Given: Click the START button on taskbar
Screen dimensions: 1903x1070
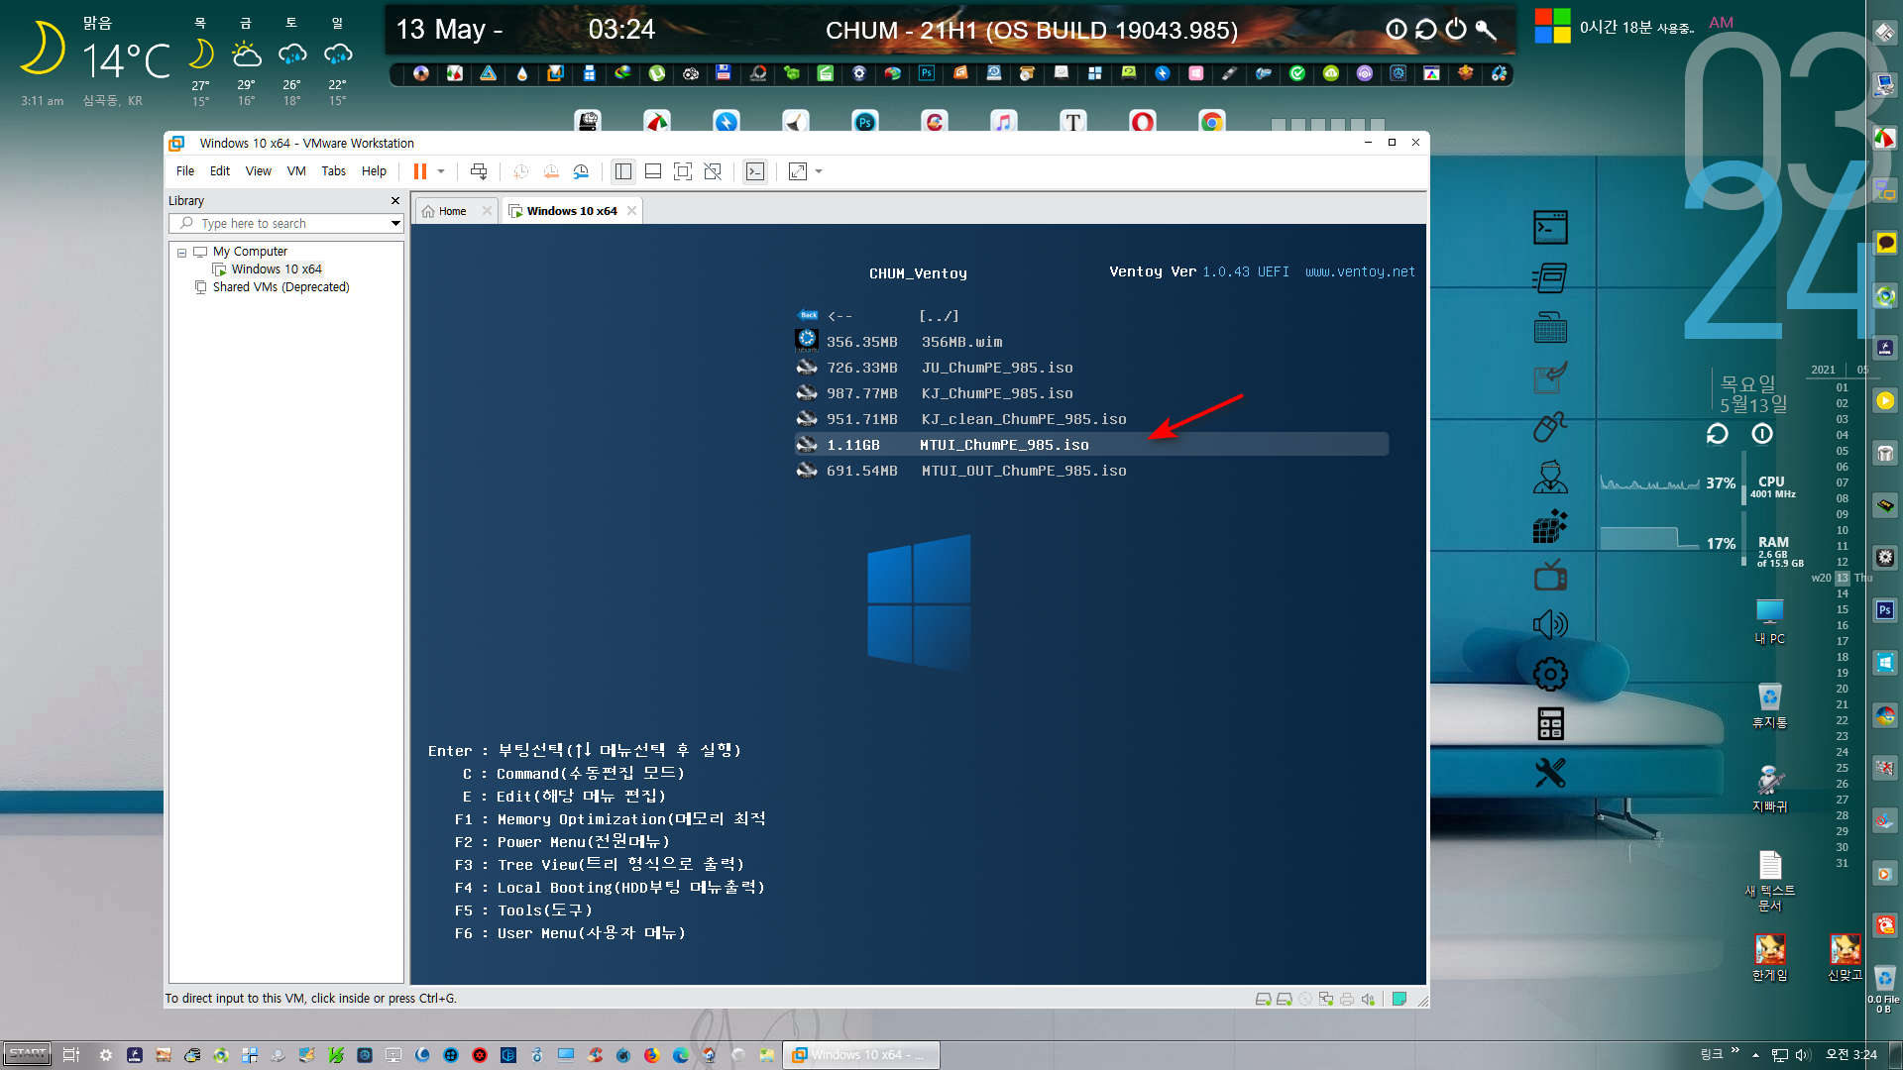Looking at the screenshot, I should click(27, 1054).
